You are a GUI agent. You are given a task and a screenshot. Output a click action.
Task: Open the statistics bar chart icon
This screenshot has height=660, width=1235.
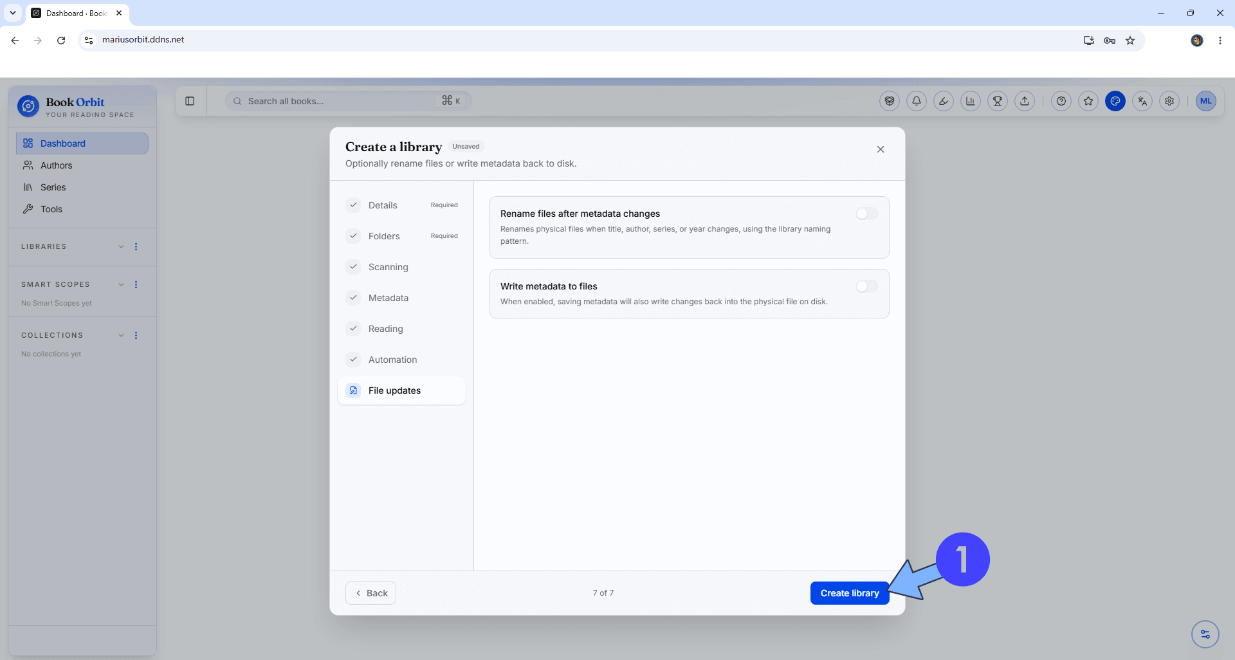pyautogui.click(x=971, y=101)
